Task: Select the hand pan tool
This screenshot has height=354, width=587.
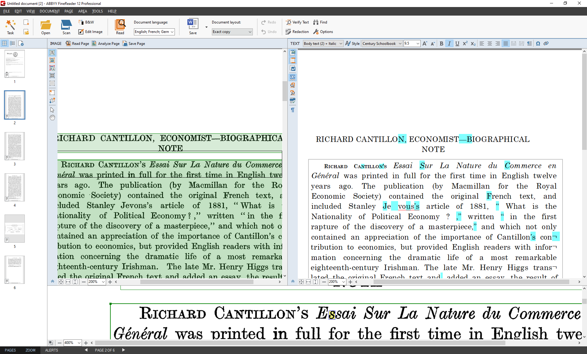Action: point(52,117)
